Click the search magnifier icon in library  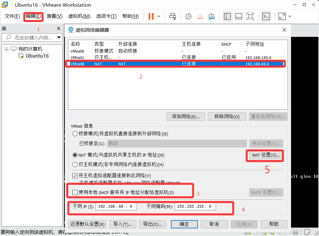[x=9, y=37]
